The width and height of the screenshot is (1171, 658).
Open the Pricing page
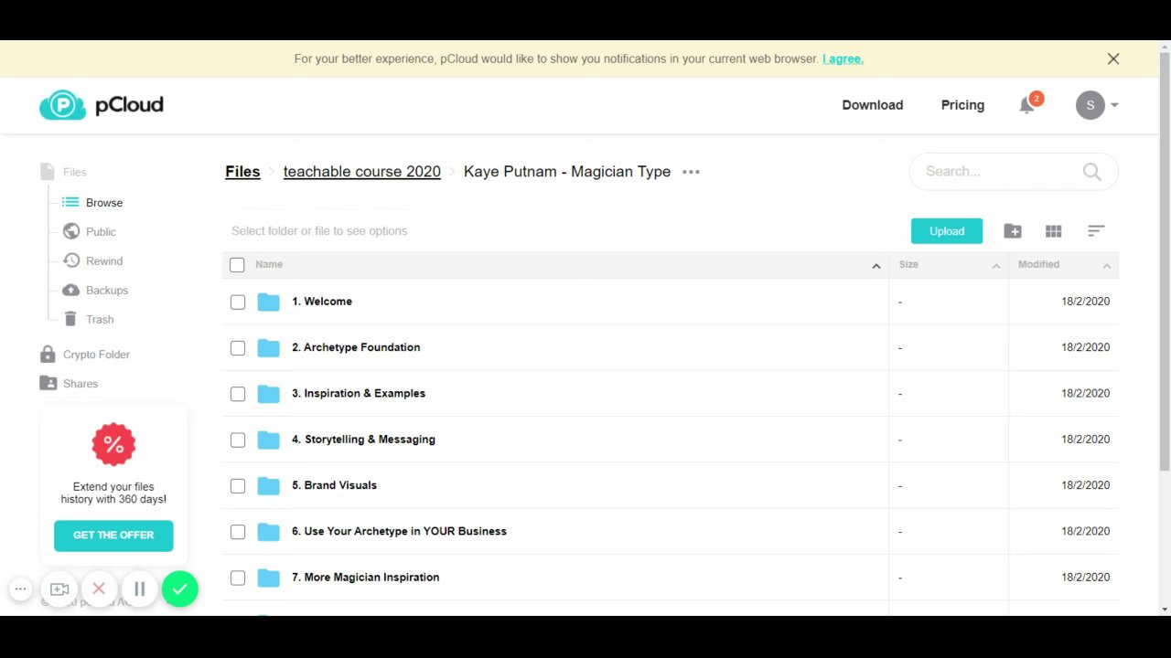click(x=962, y=105)
